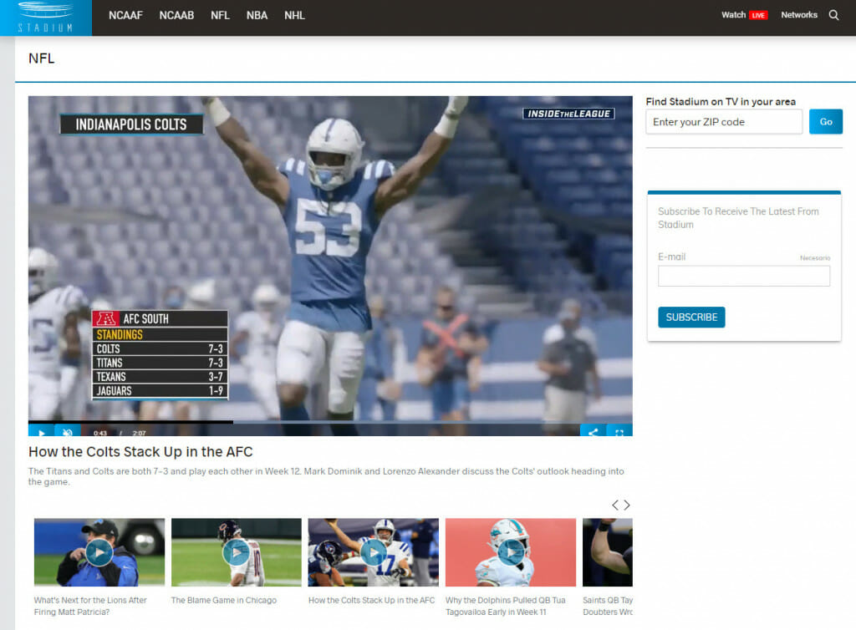Open "The Blame Game in Chicago" caption link

[224, 600]
